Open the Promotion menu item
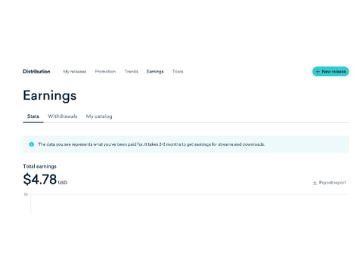The width and height of the screenshot is (363, 272). [x=105, y=72]
